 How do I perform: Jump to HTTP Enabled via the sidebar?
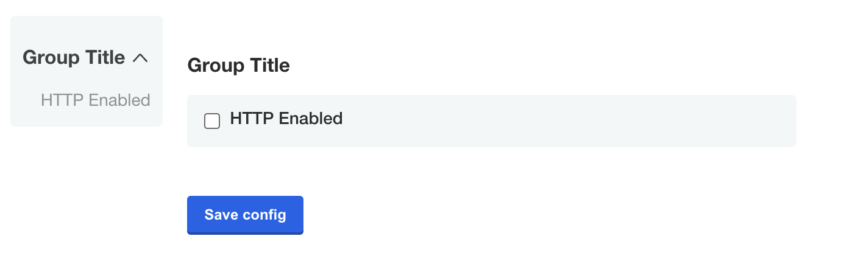tap(95, 100)
